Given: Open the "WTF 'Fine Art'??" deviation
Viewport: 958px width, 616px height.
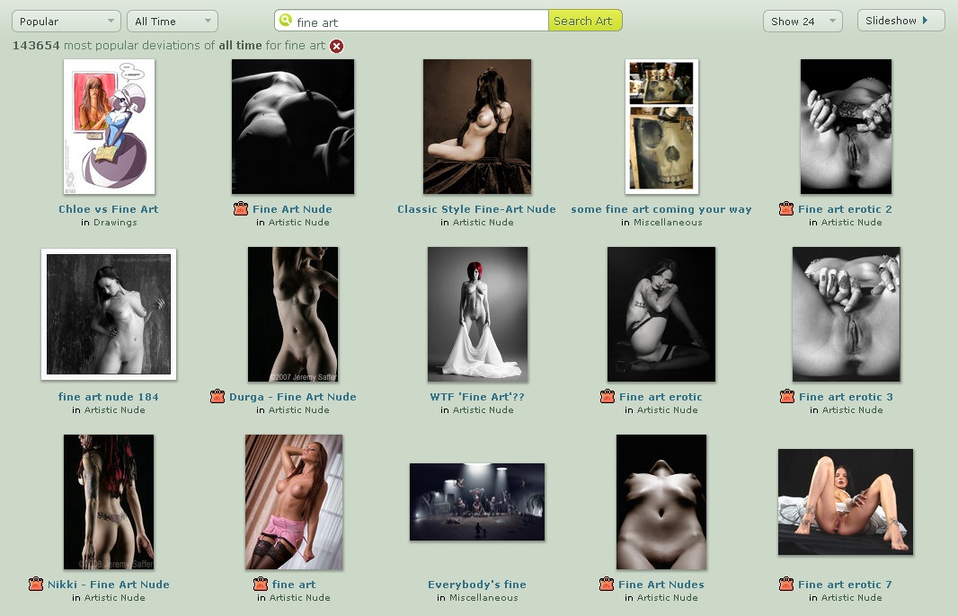Looking at the screenshot, I should tap(477, 396).
